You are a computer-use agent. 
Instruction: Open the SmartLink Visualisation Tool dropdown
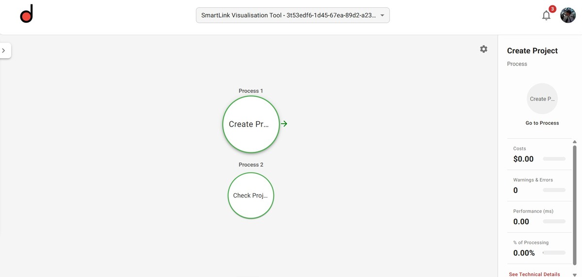(x=292, y=15)
